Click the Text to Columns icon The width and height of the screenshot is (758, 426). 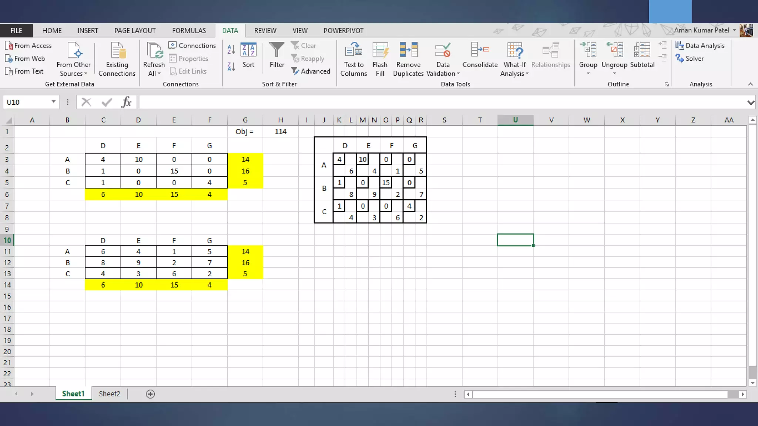pos(353,50)
